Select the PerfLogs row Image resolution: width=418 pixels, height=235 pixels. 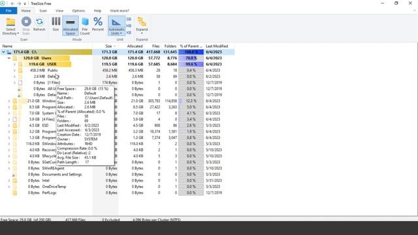pyautogui.click(x=118, y=193)
